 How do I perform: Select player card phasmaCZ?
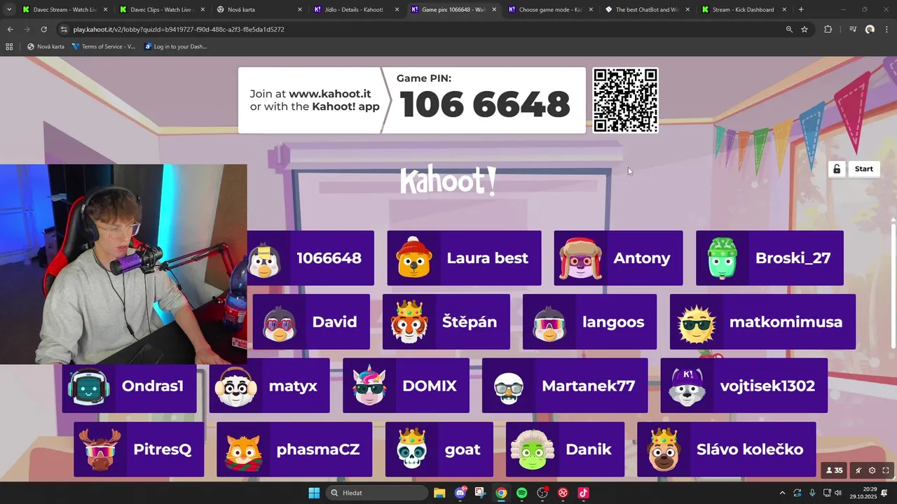(294, 449)
